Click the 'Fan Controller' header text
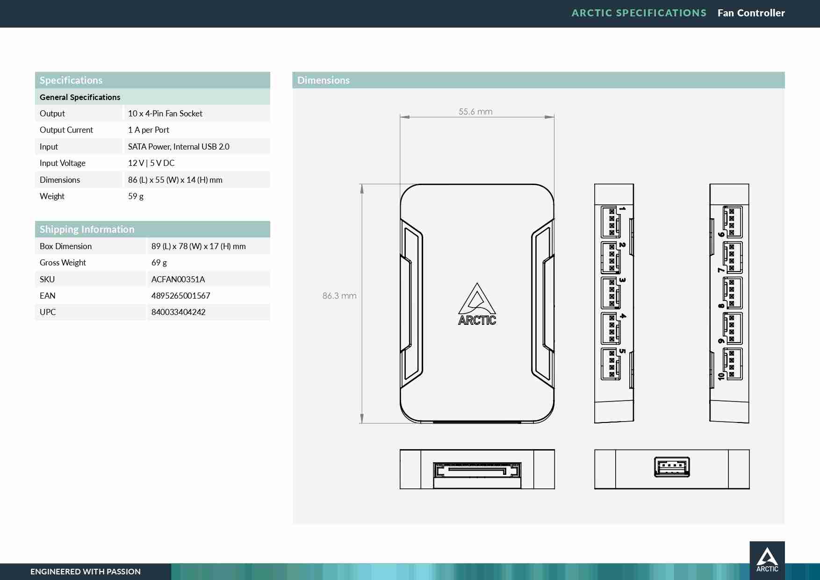This screenshot has width=820, height=580. 751,13
